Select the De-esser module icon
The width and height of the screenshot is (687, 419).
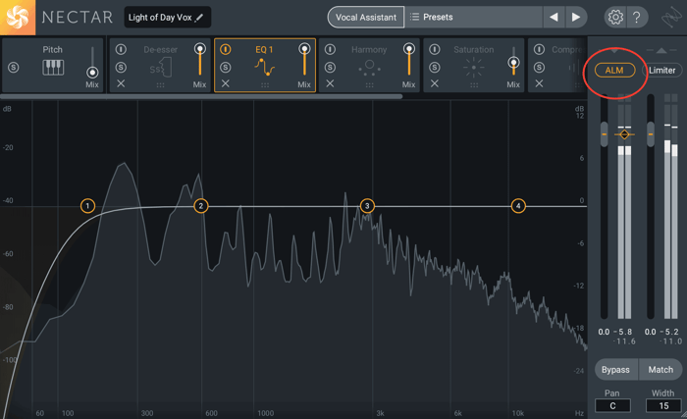click(160, 68)
